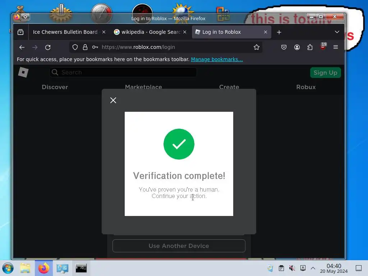368x276 pixels.
Task: Expand hidden tray icons arrow
Action: point(313,268)
